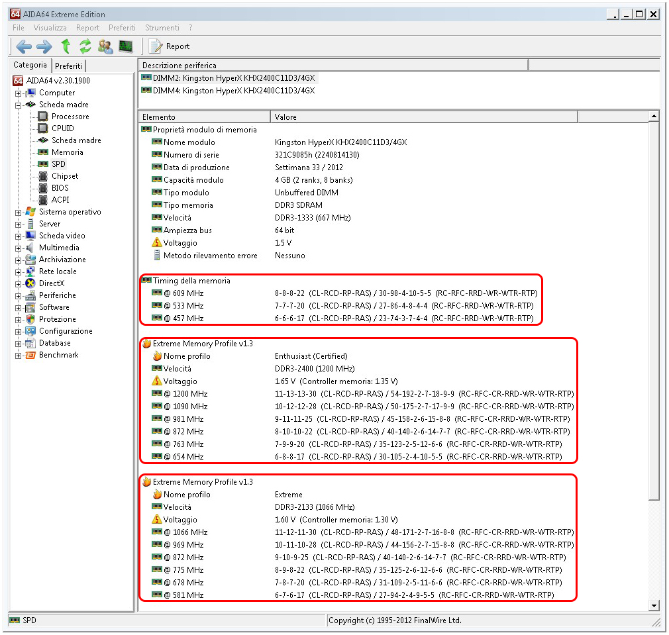Expand the Periferiche tree node
Image resolution: width=669 pixels, height=635 pixels.
point(18,296)
